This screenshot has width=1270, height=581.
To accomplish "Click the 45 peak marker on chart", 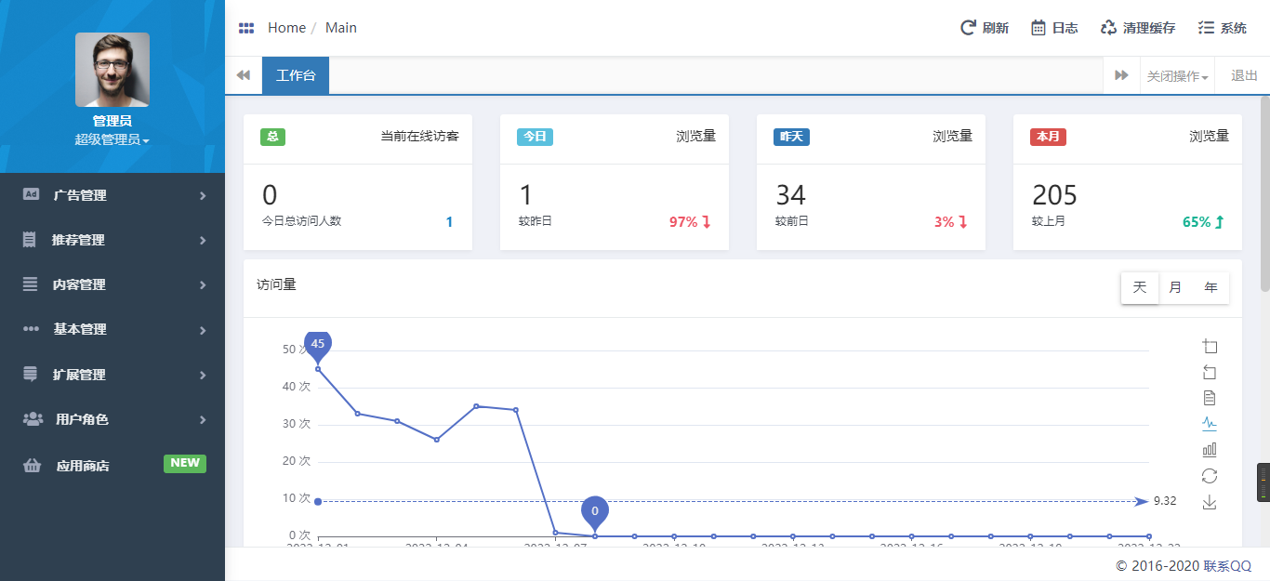I will 318,345.
